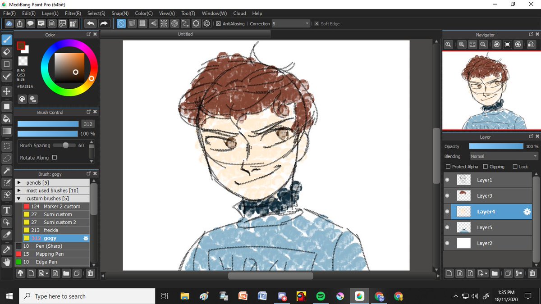The height and width of the screenshot is (304, 541).
Task: Click the foreground color swatch
Action: (x=21, y=45)
